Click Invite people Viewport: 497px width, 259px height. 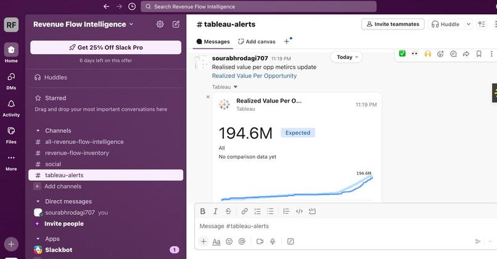tap(106, 223)
